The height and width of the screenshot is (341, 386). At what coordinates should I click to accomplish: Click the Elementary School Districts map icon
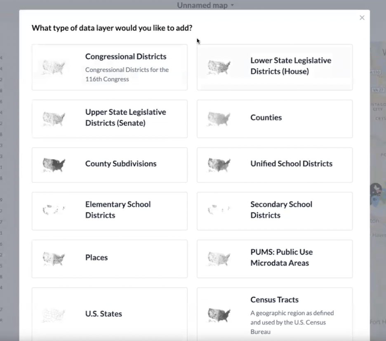(54, 210)
